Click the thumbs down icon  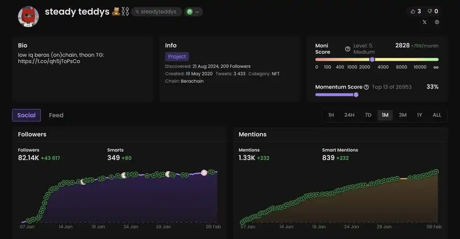[x=429, y=11]
